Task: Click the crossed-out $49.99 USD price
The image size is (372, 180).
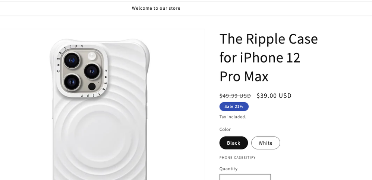Action: 235,96
